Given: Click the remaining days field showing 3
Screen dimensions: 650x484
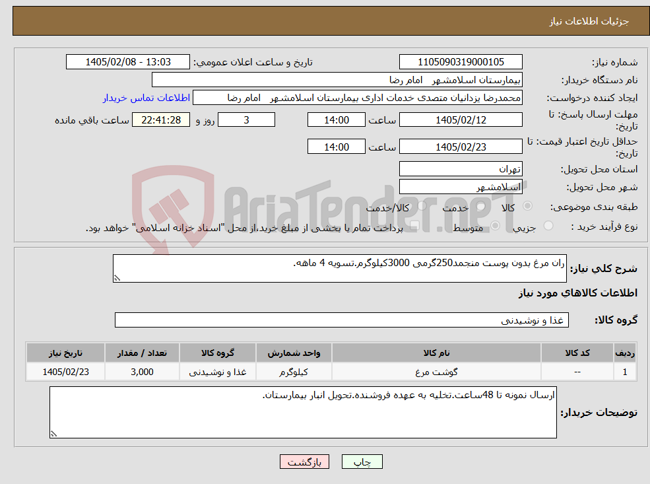Looking at the screenshot, I should [246, 120].
